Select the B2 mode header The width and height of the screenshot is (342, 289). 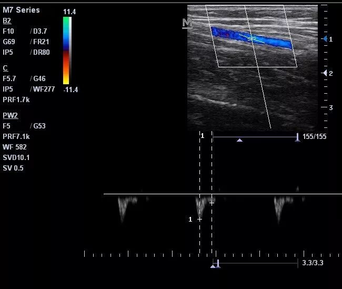[x=7, y=21]
